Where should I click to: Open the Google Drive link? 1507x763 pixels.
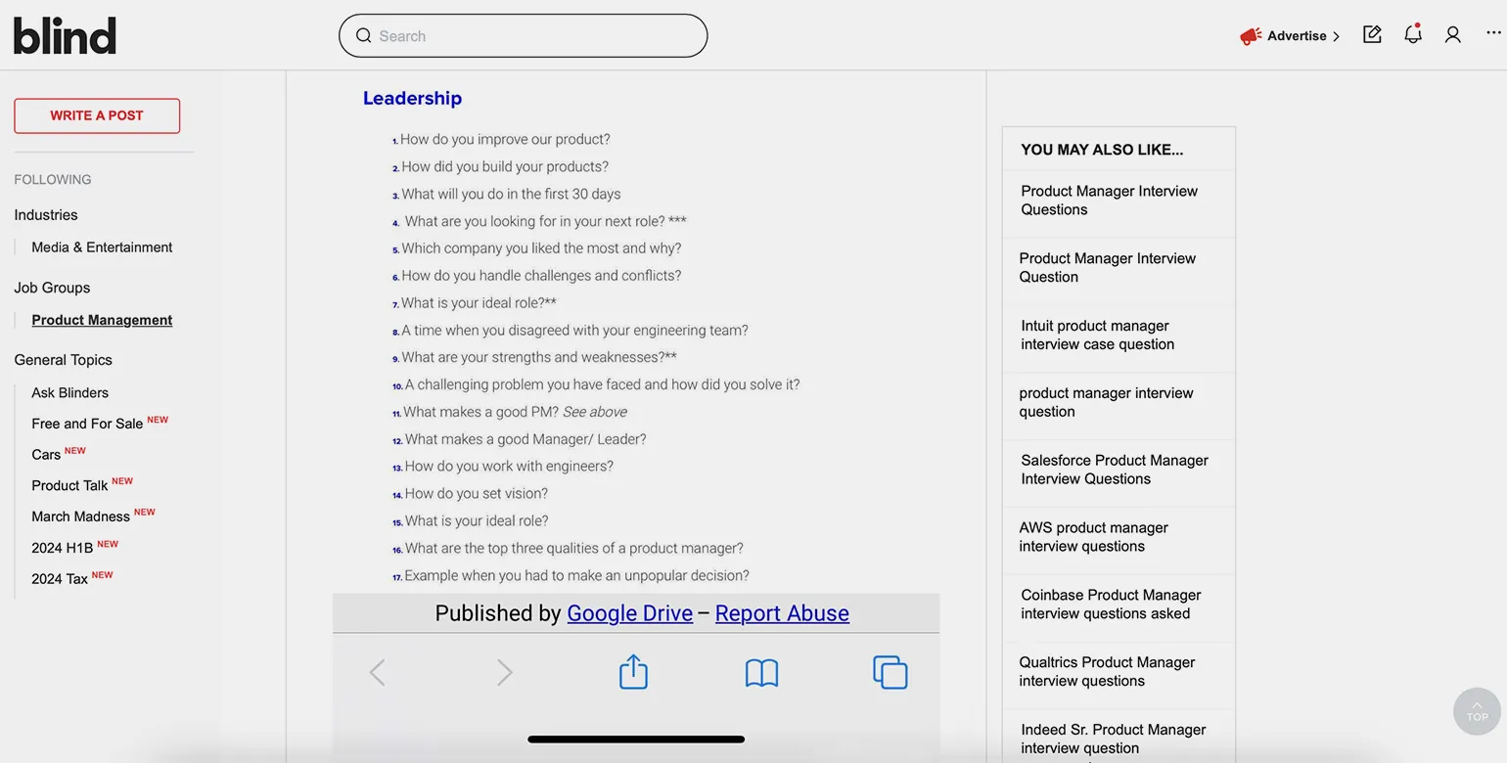click(x=629, y=613)
